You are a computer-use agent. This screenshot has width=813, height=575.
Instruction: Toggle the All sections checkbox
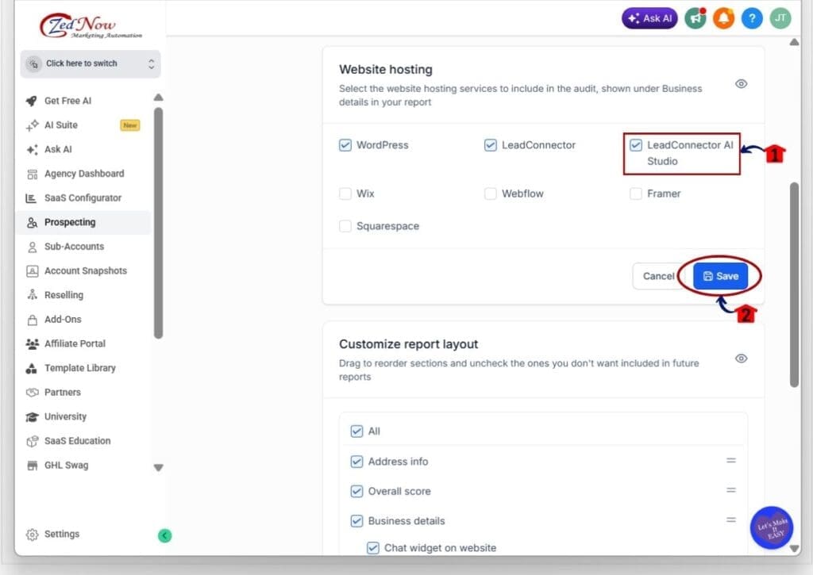tap(356, 431)
